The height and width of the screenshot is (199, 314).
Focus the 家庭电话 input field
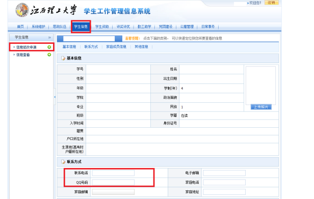point(224,182)
